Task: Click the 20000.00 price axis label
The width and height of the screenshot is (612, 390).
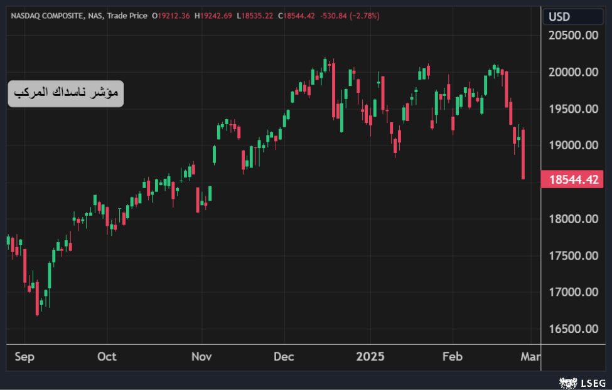Action: click(574, 72)
